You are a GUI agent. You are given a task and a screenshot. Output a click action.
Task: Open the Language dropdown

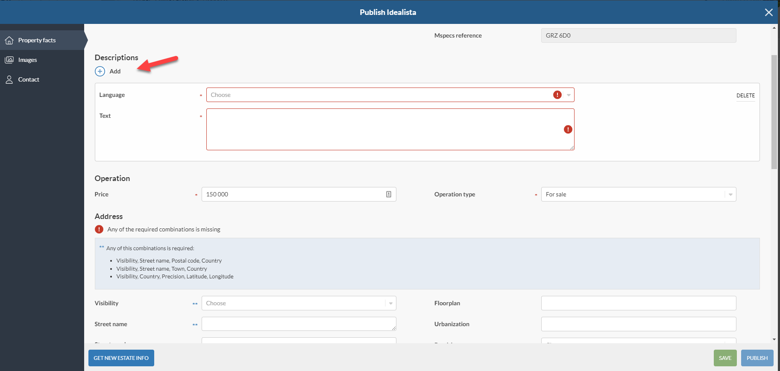point(390,95)
